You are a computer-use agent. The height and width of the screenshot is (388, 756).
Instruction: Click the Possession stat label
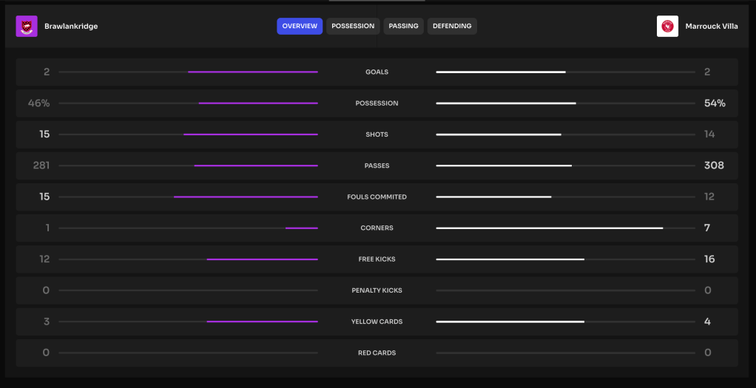pyautogui.click(x=377, y=103)
